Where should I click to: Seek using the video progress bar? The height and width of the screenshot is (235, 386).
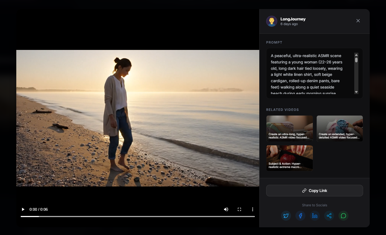137,217
